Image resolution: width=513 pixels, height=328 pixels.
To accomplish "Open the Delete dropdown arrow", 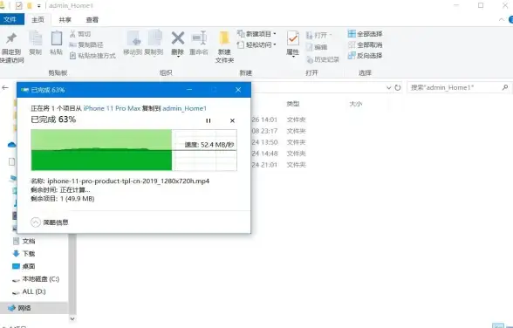I will tap(178, 56).
